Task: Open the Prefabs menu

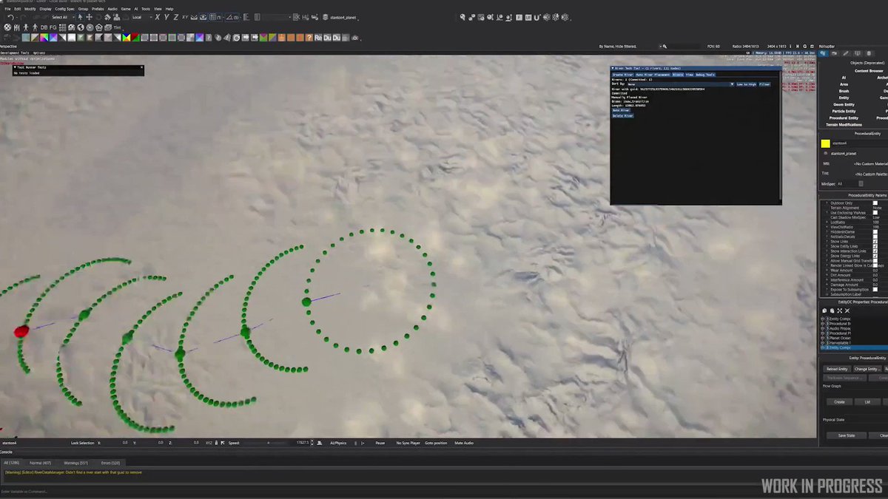Action: tap(98, 9)
